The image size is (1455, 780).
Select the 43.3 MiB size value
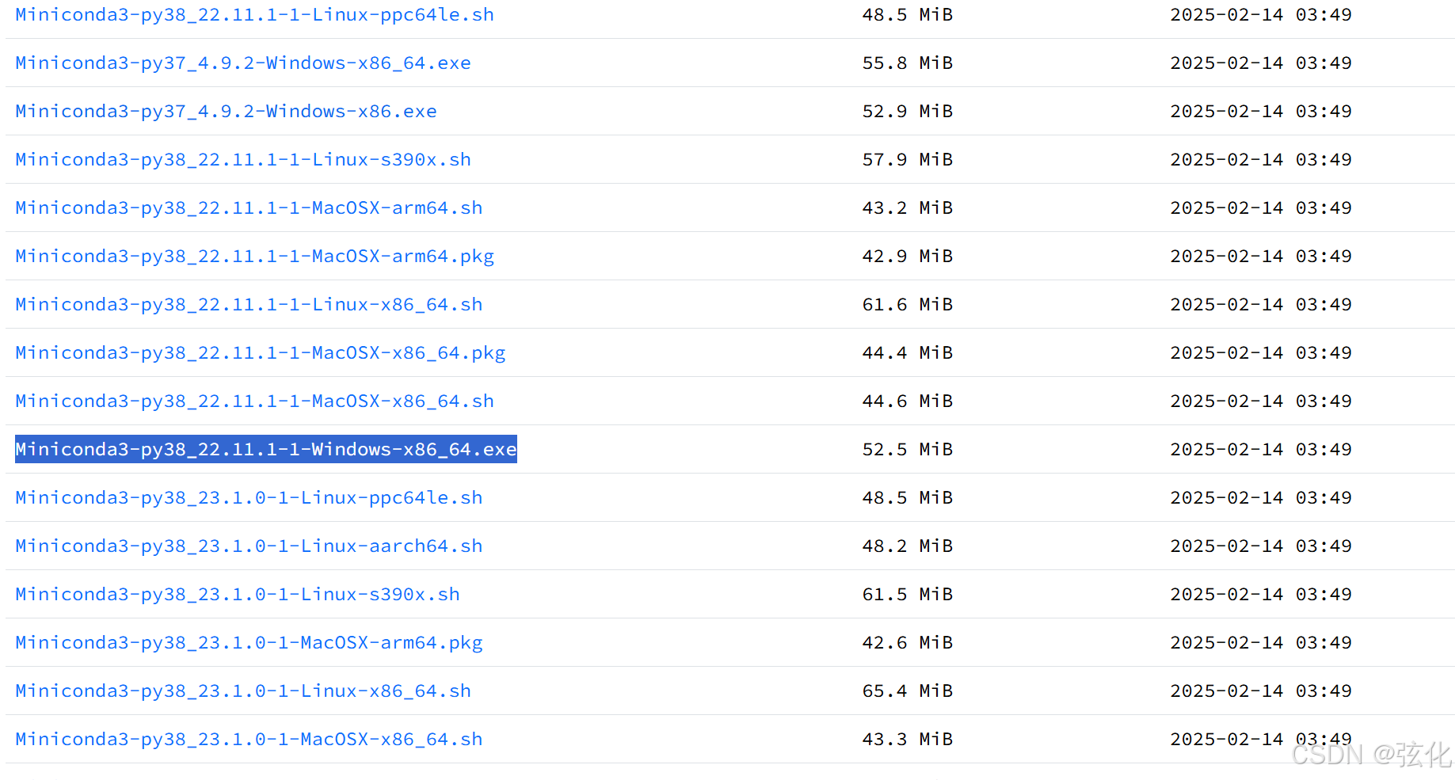[x=908, y=740]
